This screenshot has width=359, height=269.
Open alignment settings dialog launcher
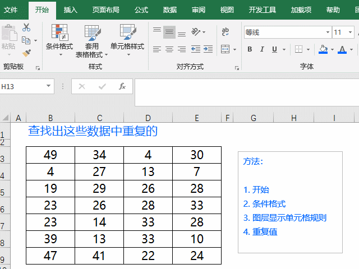tap(237, 68)
